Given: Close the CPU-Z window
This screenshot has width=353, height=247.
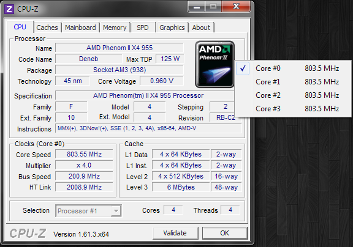Looking at the screenshot, I should [x=236, y=6].
